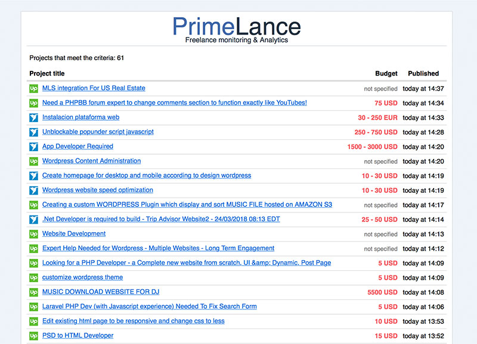Click Upwork icon beside Edit existing html page
The width and height of the screenshot is (477, 344).
(33, 321)
